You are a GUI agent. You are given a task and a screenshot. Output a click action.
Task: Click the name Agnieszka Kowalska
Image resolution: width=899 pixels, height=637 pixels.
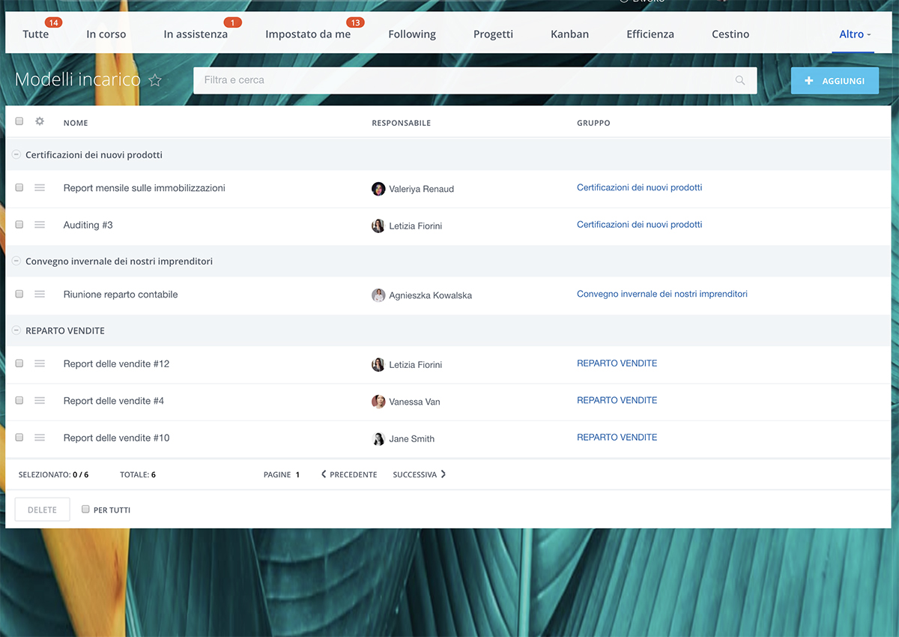[x=431, y=296]
